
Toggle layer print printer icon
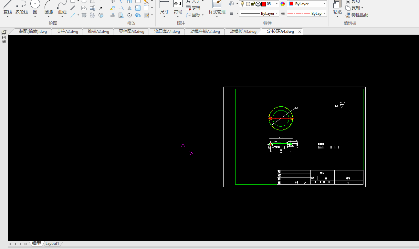(x=258, y=4)
